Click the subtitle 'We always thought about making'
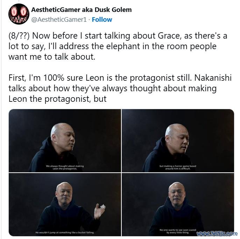The width and height of the screenshot is (240, 239). point(65,166)
